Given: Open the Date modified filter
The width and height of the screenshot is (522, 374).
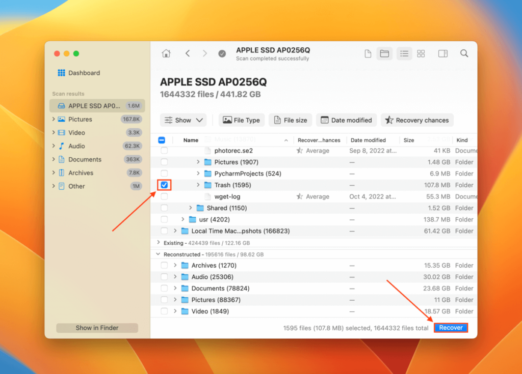Looking at the screenshot, I should tap(347, 120).
